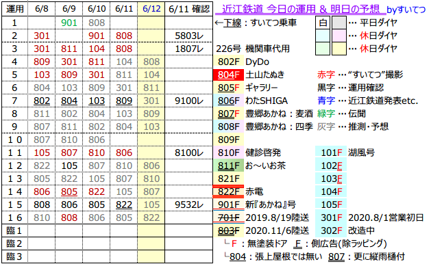The width and height of the screenshot is (431, 264).
Task: Select the red-highlighted 804F cell
Action: [228, 75]
